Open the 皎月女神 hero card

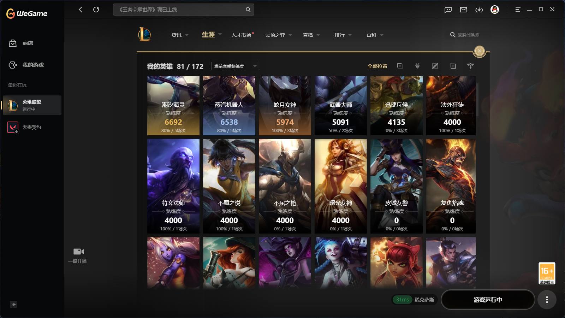coord(285,106)
